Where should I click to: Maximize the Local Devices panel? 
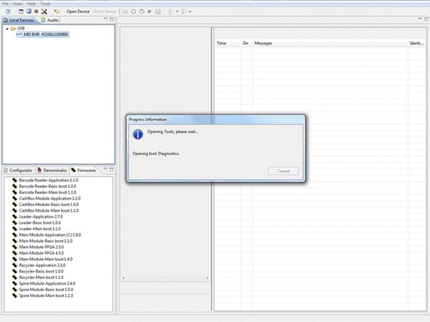point(112,19)
